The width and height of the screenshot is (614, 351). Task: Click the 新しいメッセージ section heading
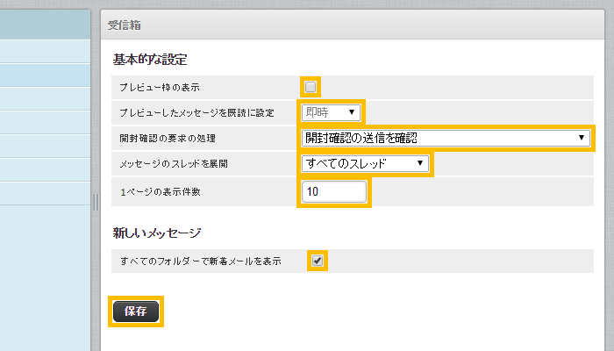point(157,233)
